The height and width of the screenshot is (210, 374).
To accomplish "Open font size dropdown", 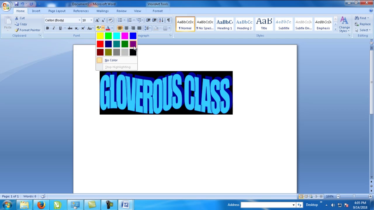I will click(x=91, y=20).
